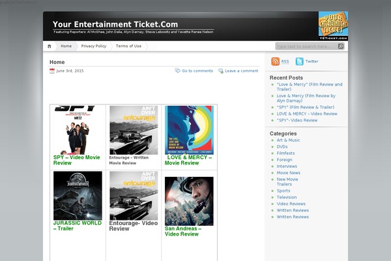391x261 pixels.
Task: Open the Home navigation tab
Action: [66, 46]
